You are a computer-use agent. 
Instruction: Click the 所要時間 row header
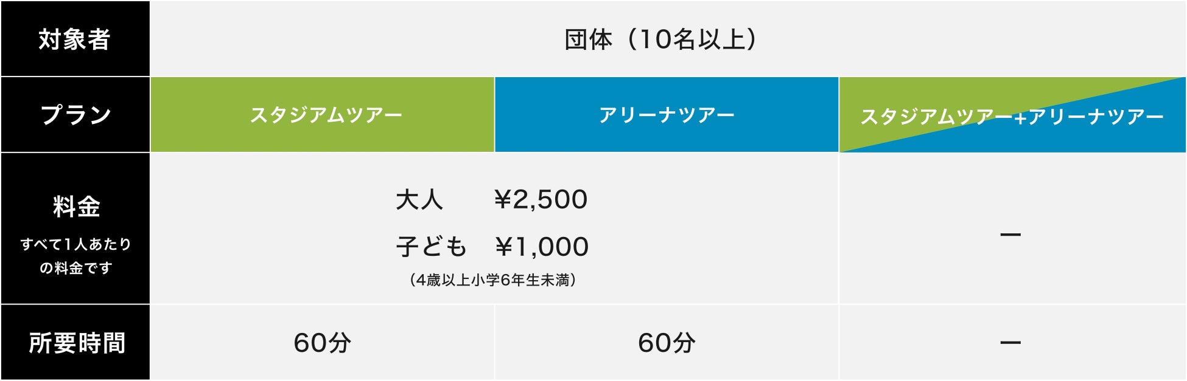[x=77, y=343]
